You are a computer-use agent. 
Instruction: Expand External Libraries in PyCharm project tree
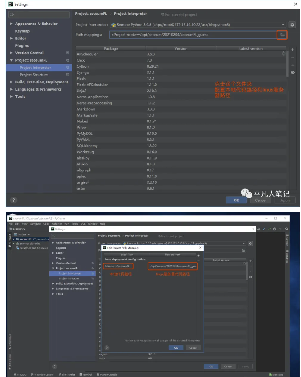(x=13, y=243)
